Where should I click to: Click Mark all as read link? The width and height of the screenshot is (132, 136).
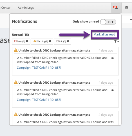(104, 34)
